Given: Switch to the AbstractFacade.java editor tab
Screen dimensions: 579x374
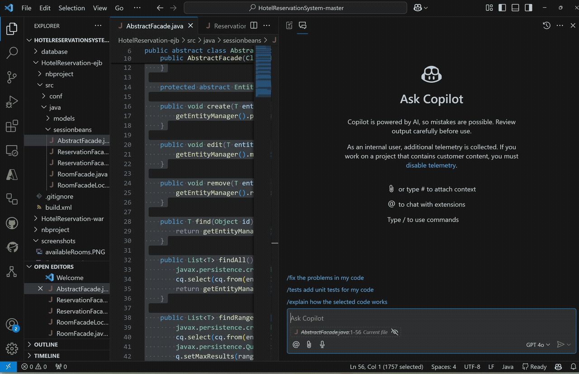Looking at the screenshot, I should 154,26.
